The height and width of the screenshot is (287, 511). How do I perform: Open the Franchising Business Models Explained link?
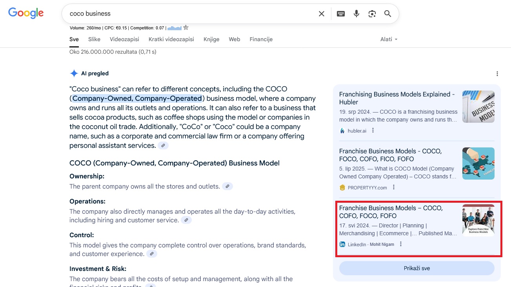397,98
